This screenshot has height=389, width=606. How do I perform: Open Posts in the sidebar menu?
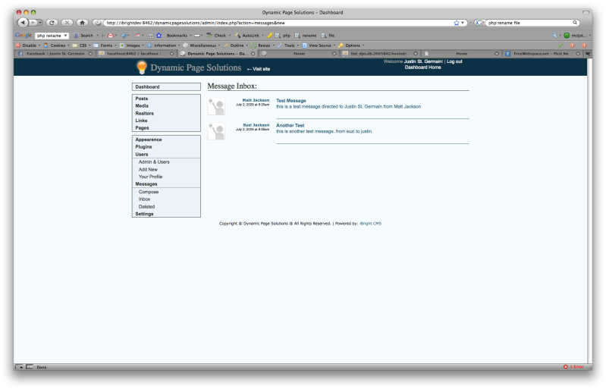point(142,99)
